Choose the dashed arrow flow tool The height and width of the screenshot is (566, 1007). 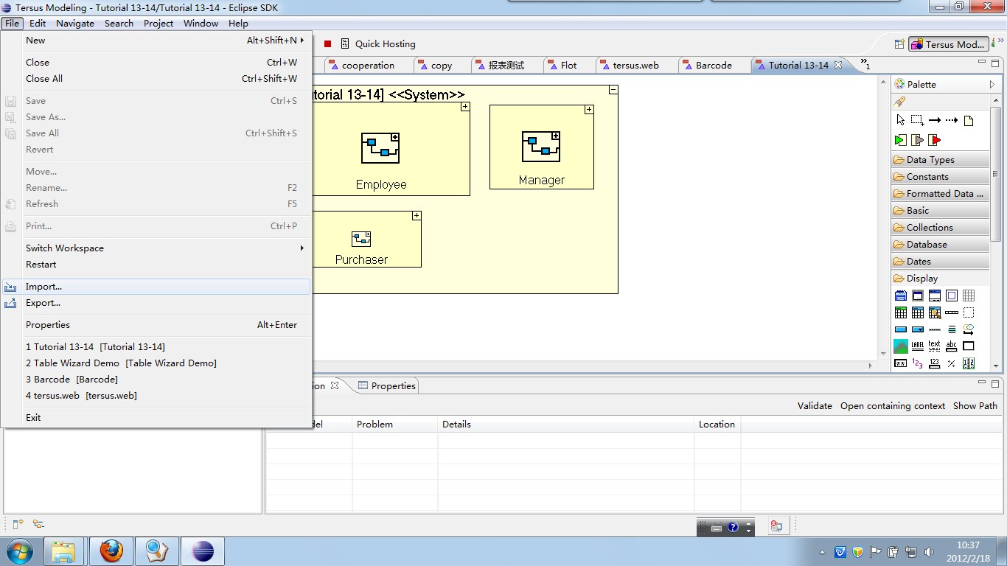coord(952,120)
